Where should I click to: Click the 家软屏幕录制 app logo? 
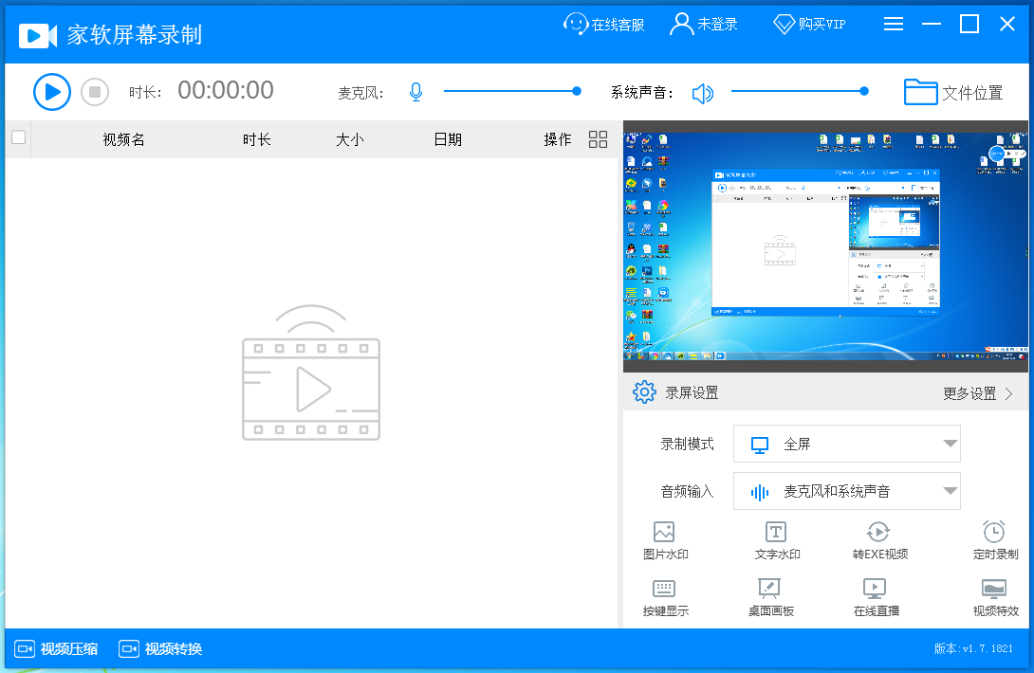coord(110,35)
